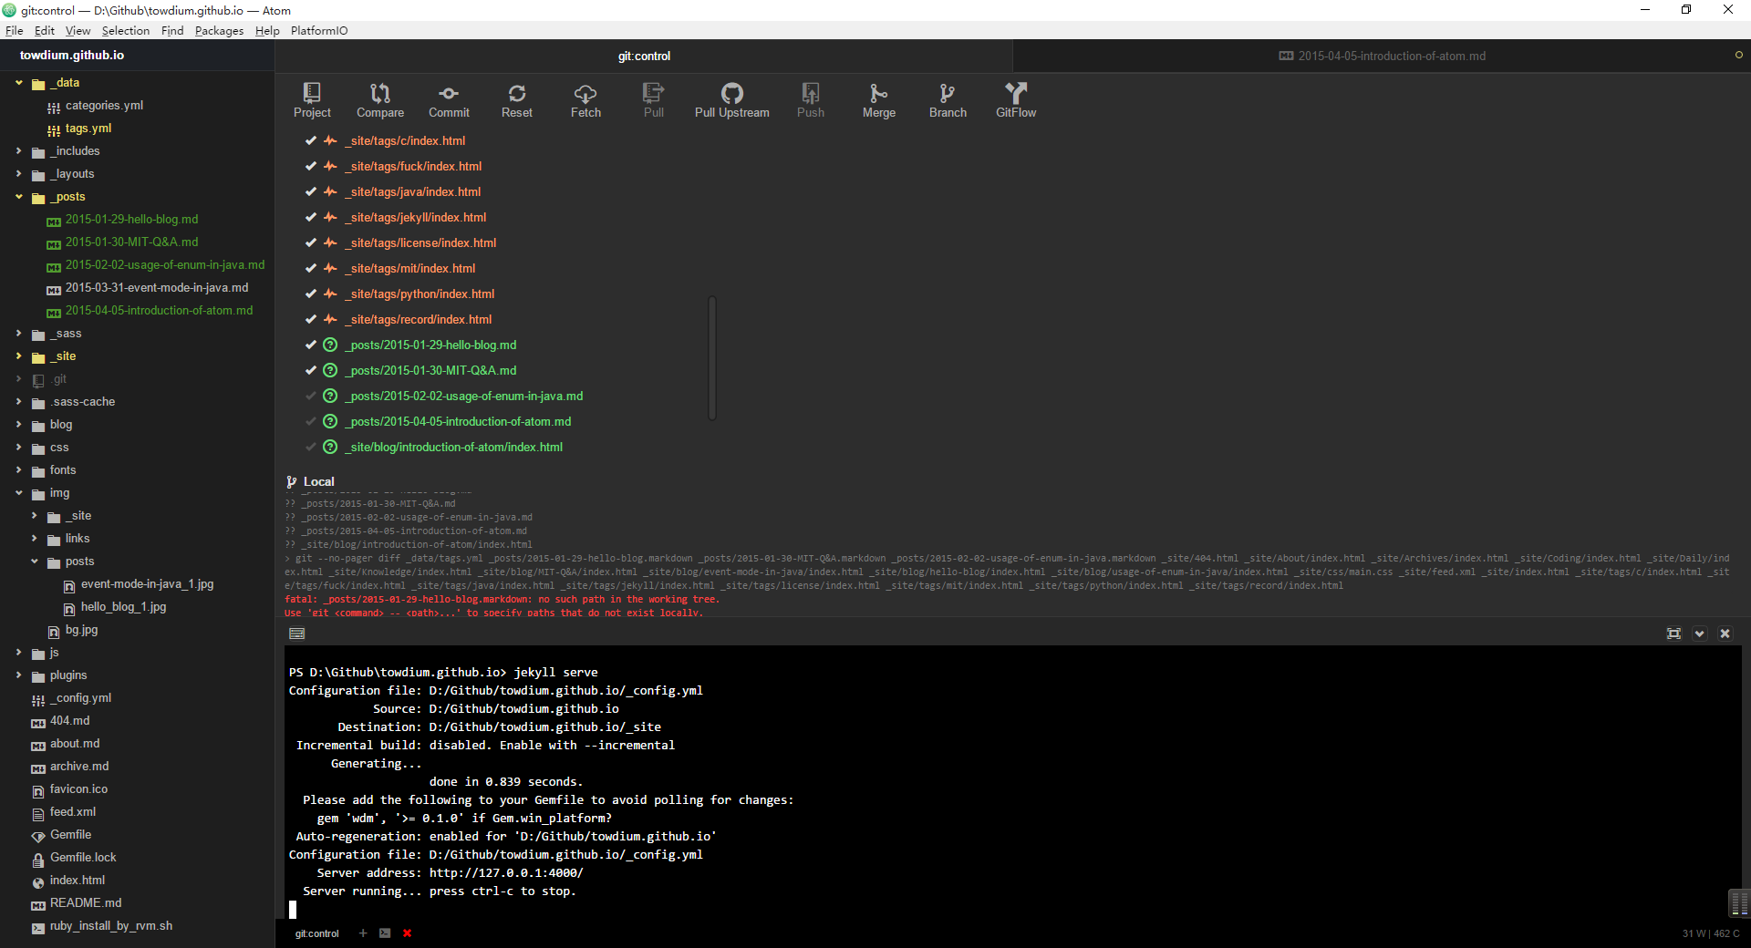This screenshot has width=1751, height=948.
Task: Check _posts/2015-04-05-introduction-of-atom.md
Action: [310, 421]
